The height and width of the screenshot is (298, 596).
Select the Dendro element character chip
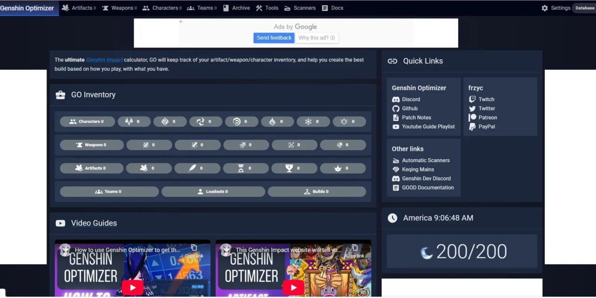[x=349, y=122]
